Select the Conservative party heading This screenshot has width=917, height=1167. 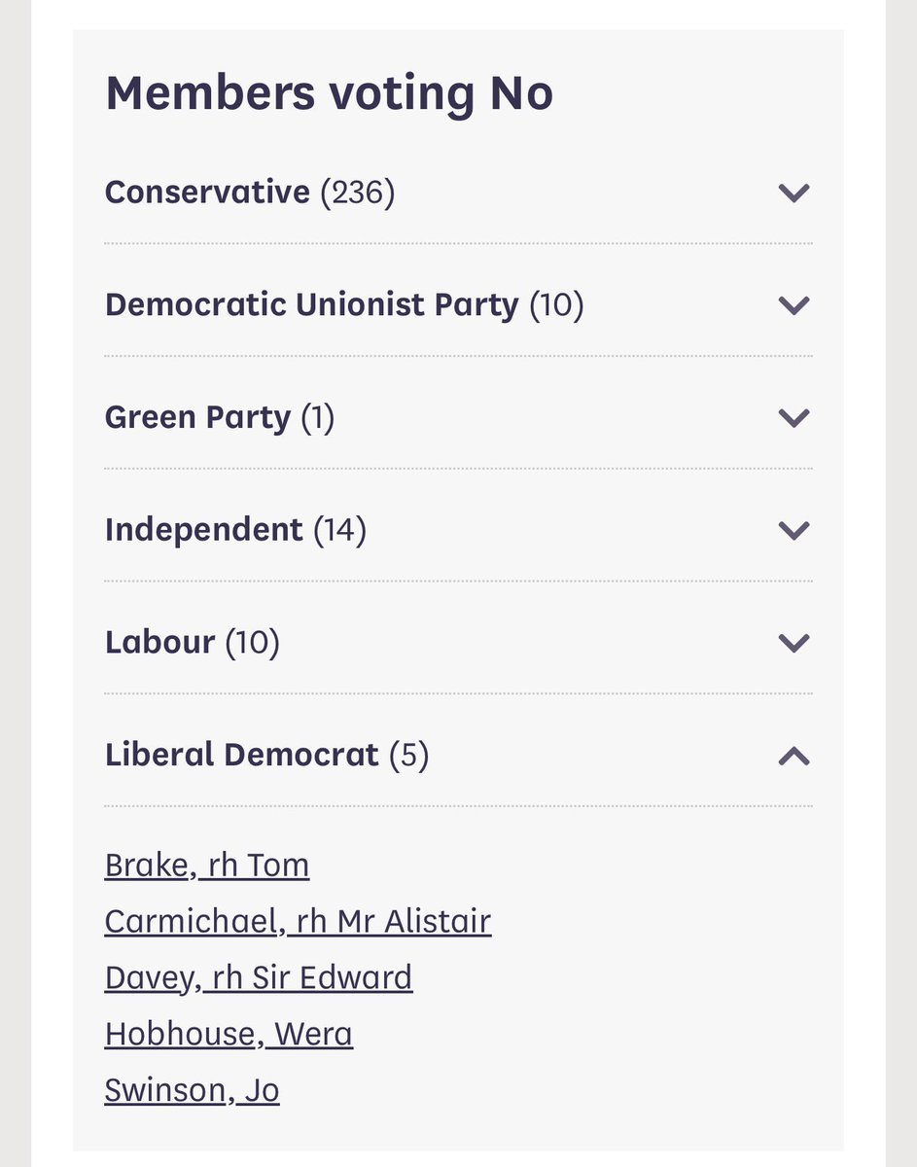click(207, 193)
